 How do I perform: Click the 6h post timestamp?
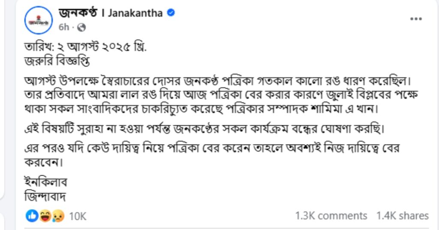coord(63,27)
